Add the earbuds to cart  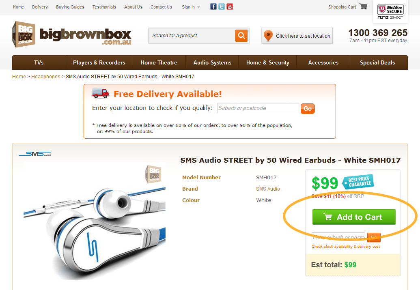(x=354, y=217)
